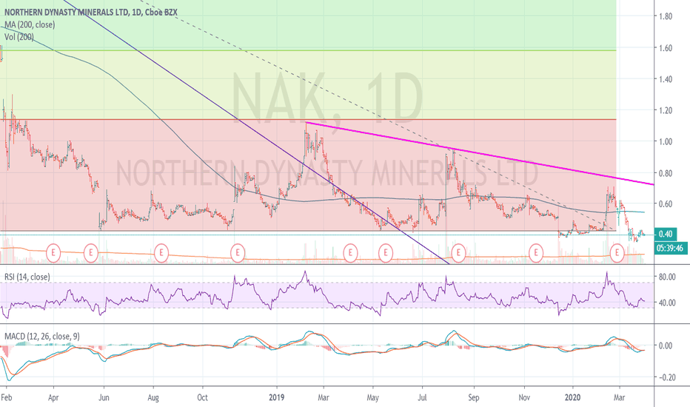Image resolution: width=690 pixels, height=407 pixels.
Task: Select the MA (200, close) indicator legend
Action: (x=30, y=24)
